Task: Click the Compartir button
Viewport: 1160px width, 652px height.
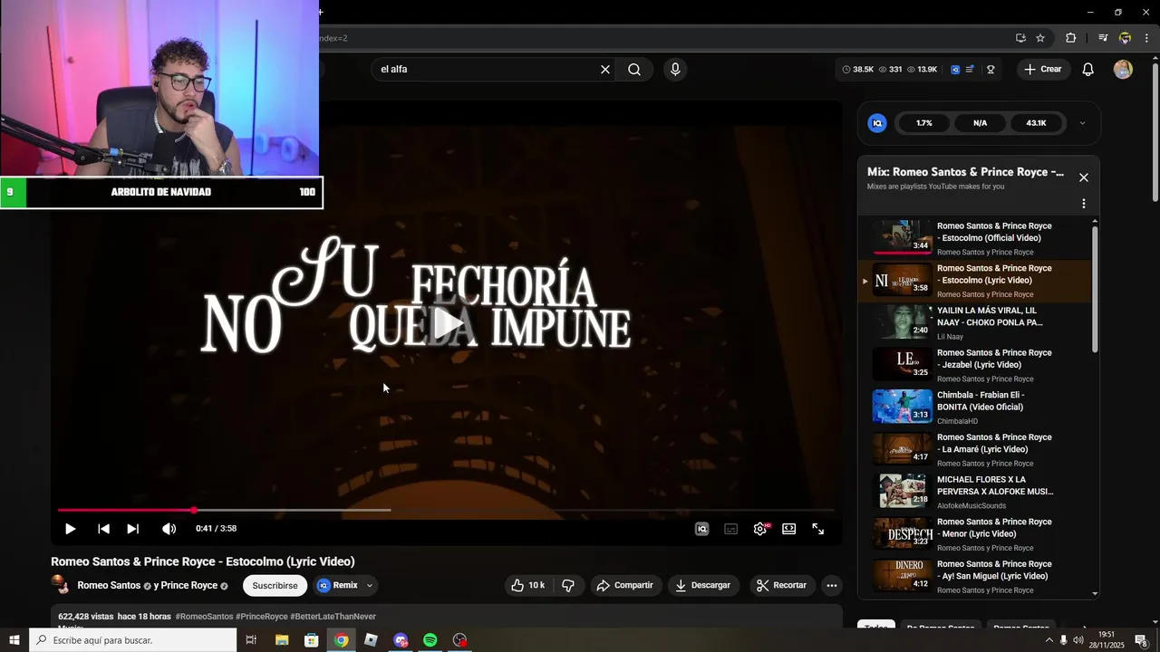Action: [x=624, y=586]
